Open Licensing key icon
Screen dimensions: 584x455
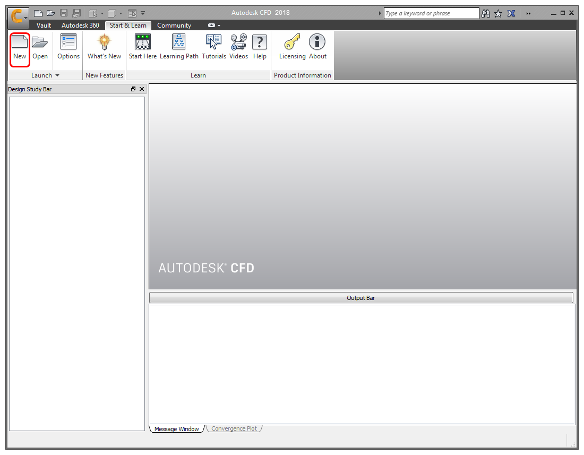click(x=293, y=42)
